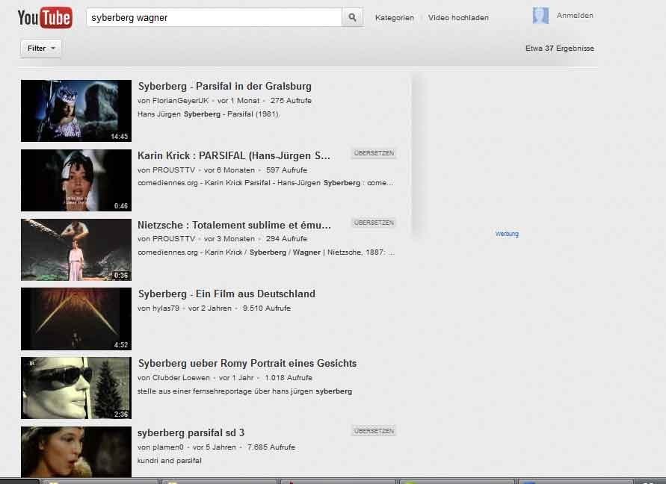The height and width of the screenshot is (484, 666).
Task: Open the 'Parsifal in der Gralsburg' thumbnail
Action: 76,111
